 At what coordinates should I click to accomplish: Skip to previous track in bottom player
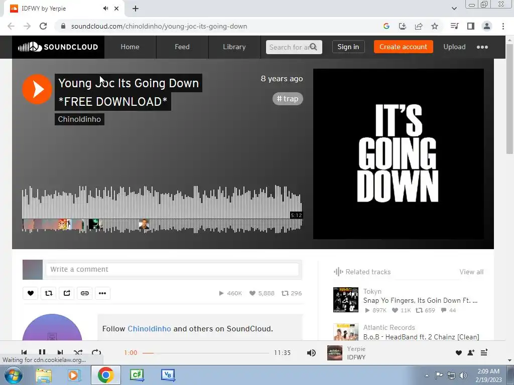click(24, 352)
